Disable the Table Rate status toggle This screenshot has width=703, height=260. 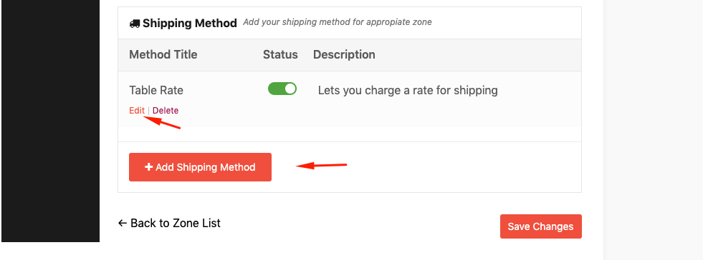(282, 89)
